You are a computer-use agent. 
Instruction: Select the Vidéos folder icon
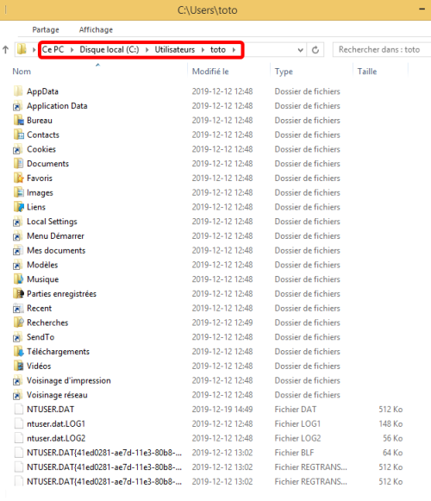pos(18,366)
